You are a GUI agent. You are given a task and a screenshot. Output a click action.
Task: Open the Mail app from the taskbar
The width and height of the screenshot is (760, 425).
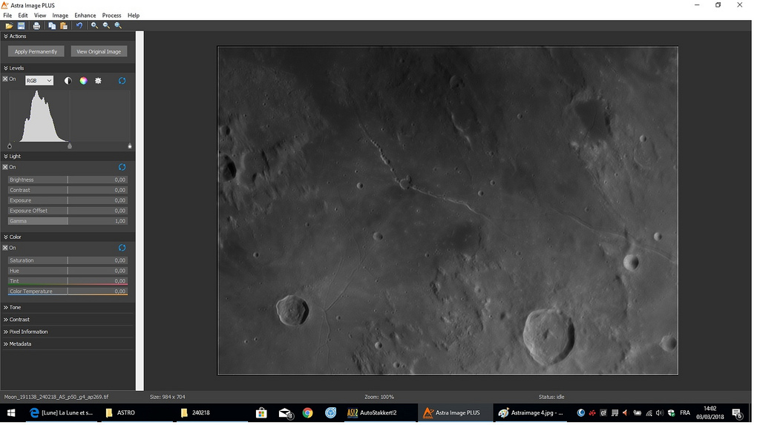[285, 413]
